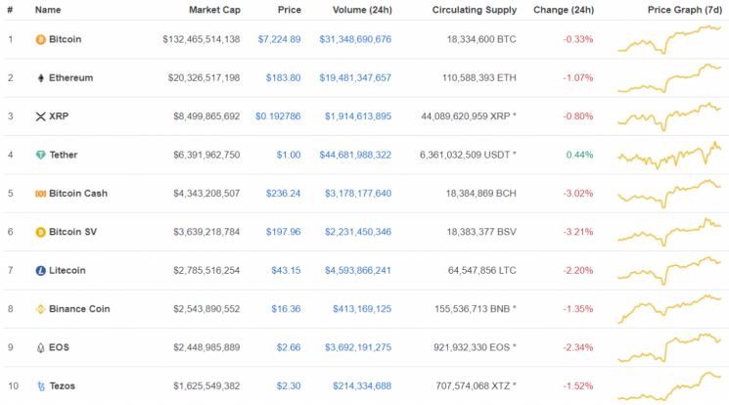Click the Bitcoin coin icon

click(40, 39)
